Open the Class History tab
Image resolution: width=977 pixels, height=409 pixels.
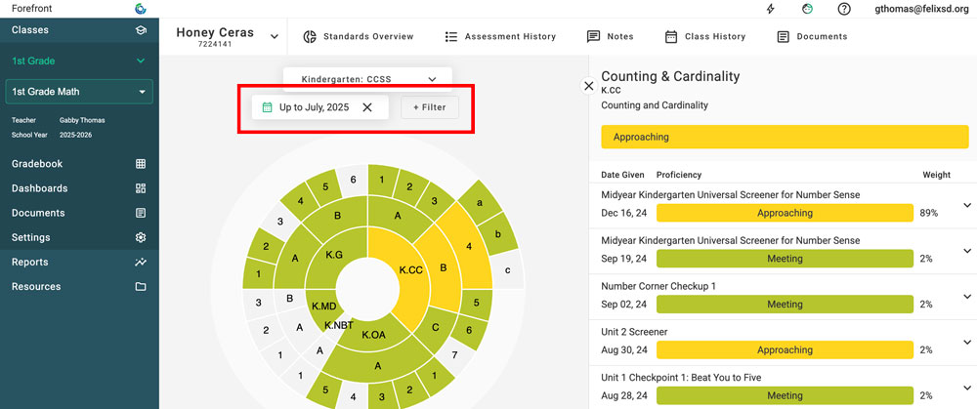point(704,37)
